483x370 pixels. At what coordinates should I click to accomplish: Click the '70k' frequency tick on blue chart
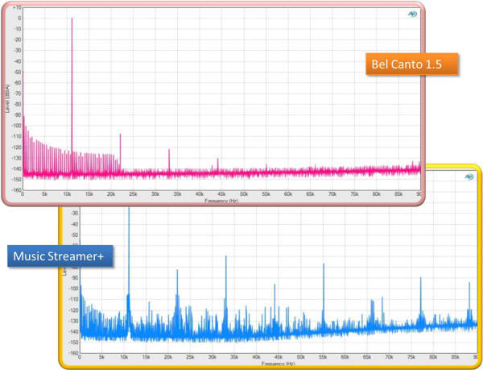coord(389,357)
